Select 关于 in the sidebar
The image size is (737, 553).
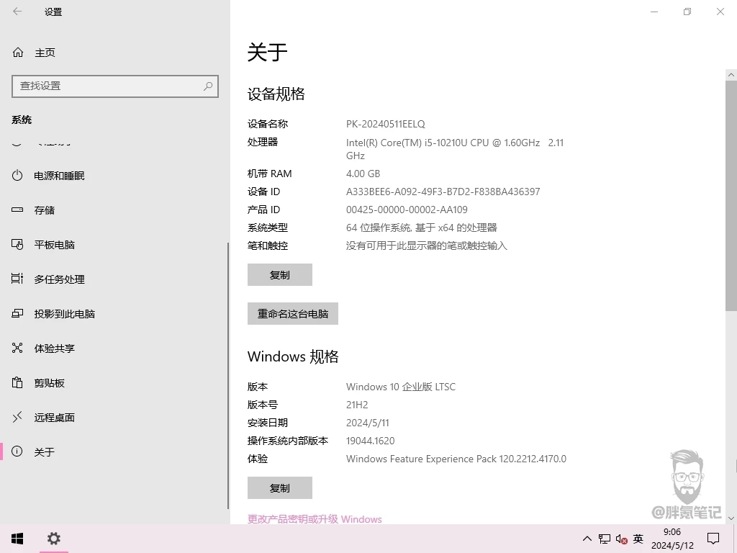pos(45,452)
